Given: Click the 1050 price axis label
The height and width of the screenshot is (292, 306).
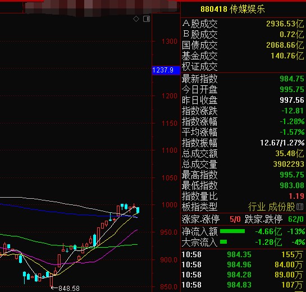Looking at the screenshot, I should tap(170, 178).
